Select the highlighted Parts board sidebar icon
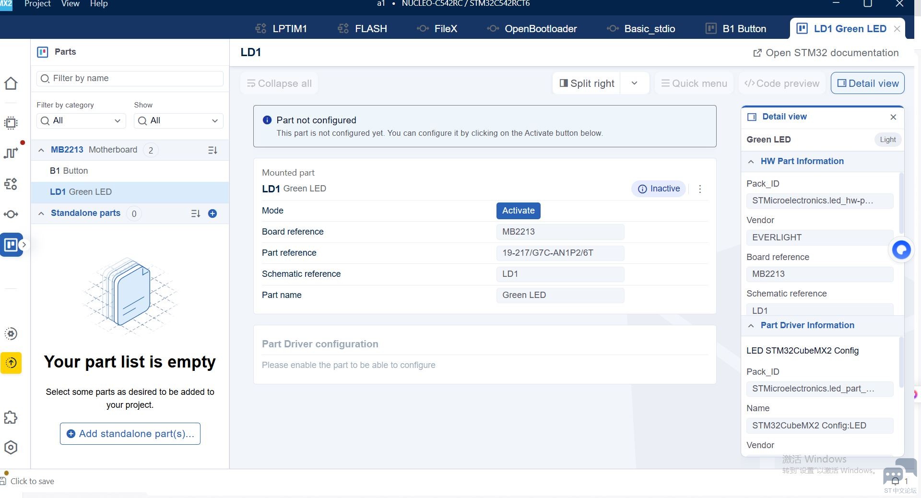The image size is (921, 498). 11,245
